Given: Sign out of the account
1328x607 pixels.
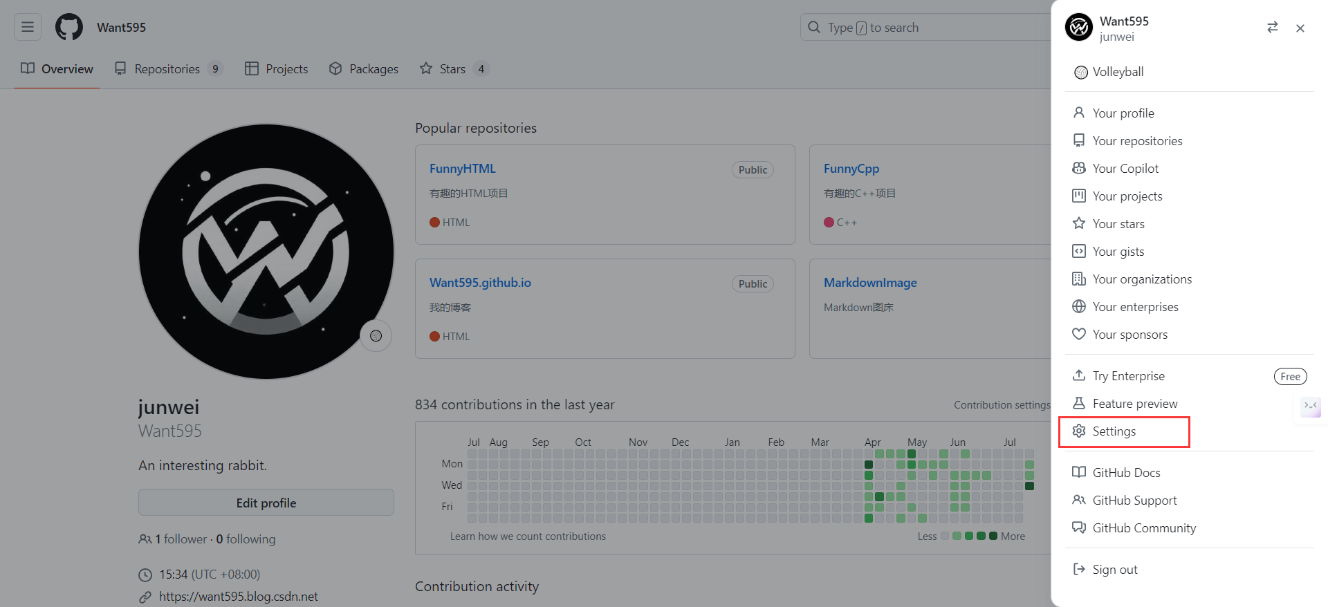Looking at the screenshot, I should click(x=1190, y=569).
